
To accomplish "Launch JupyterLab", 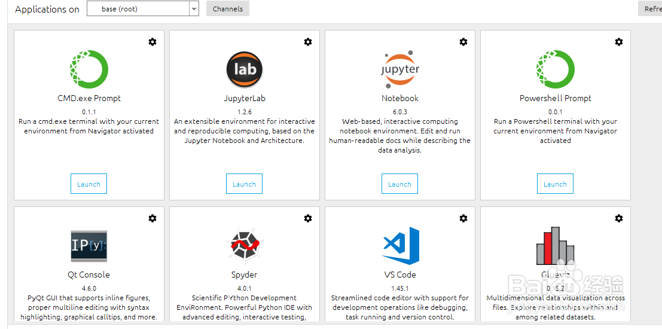I will (x=245, y=184).
